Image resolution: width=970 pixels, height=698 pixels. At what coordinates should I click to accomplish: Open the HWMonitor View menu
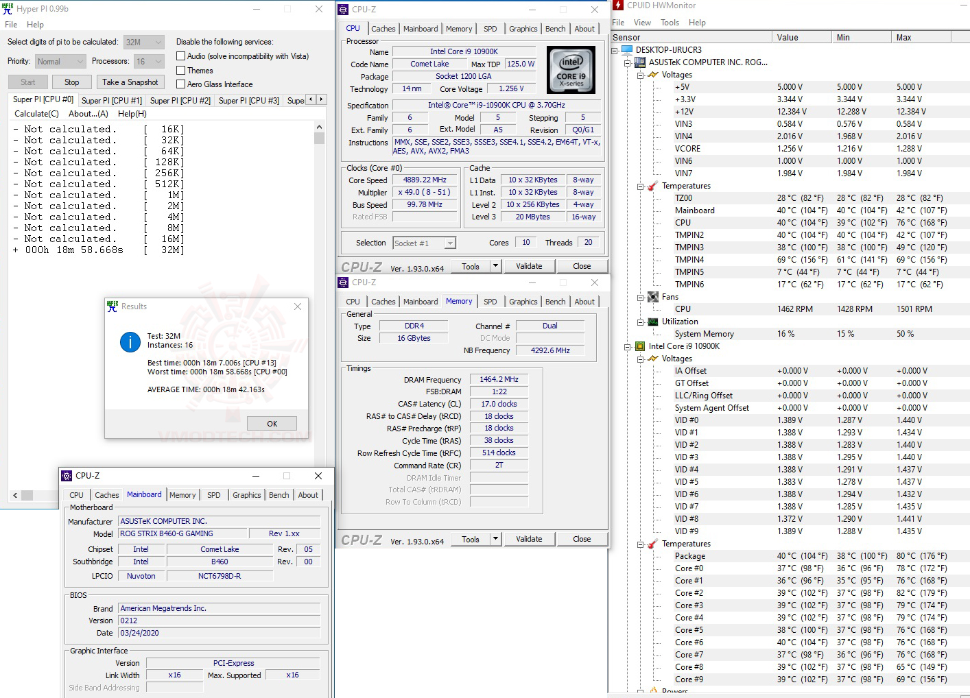coord(642,23)
